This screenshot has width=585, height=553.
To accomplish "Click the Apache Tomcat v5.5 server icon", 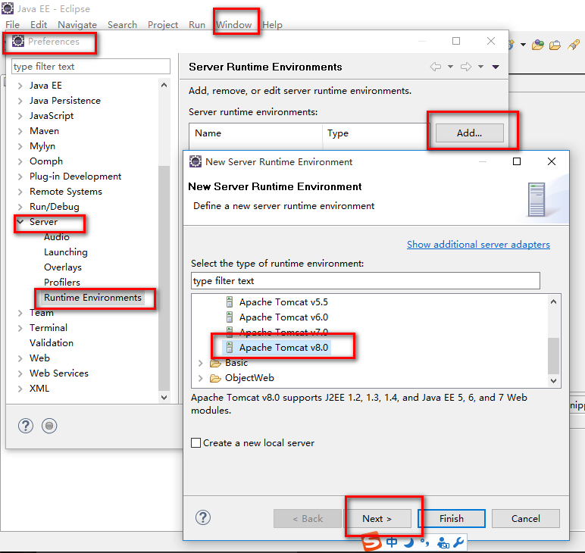I will (x=230, y=301).
